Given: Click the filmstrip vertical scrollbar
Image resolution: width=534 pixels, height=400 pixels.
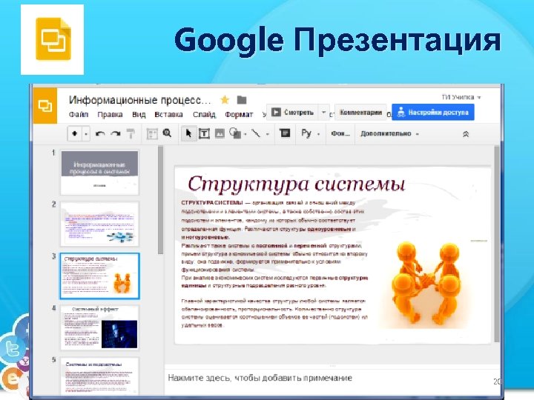Looking at the screenshot, I should [161, 200].
